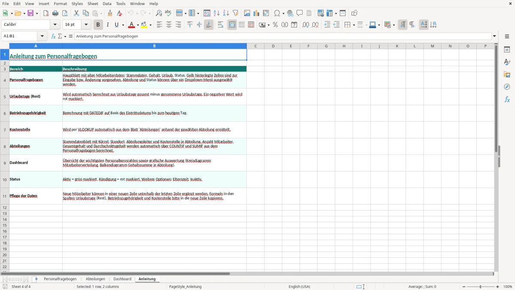515x290 pixels.
Task: Sort descending Z to A
Action: [x=226, y=13]
